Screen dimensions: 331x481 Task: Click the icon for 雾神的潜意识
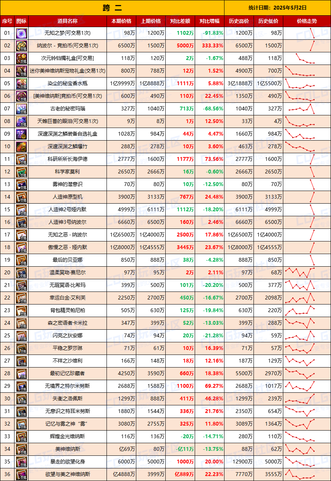[x=21, y=184]
